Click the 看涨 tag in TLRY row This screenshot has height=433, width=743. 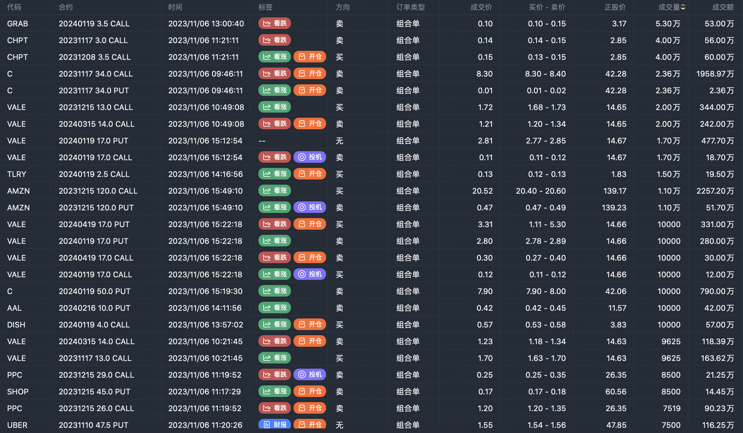pyautogui.click(x=275, y=174)
